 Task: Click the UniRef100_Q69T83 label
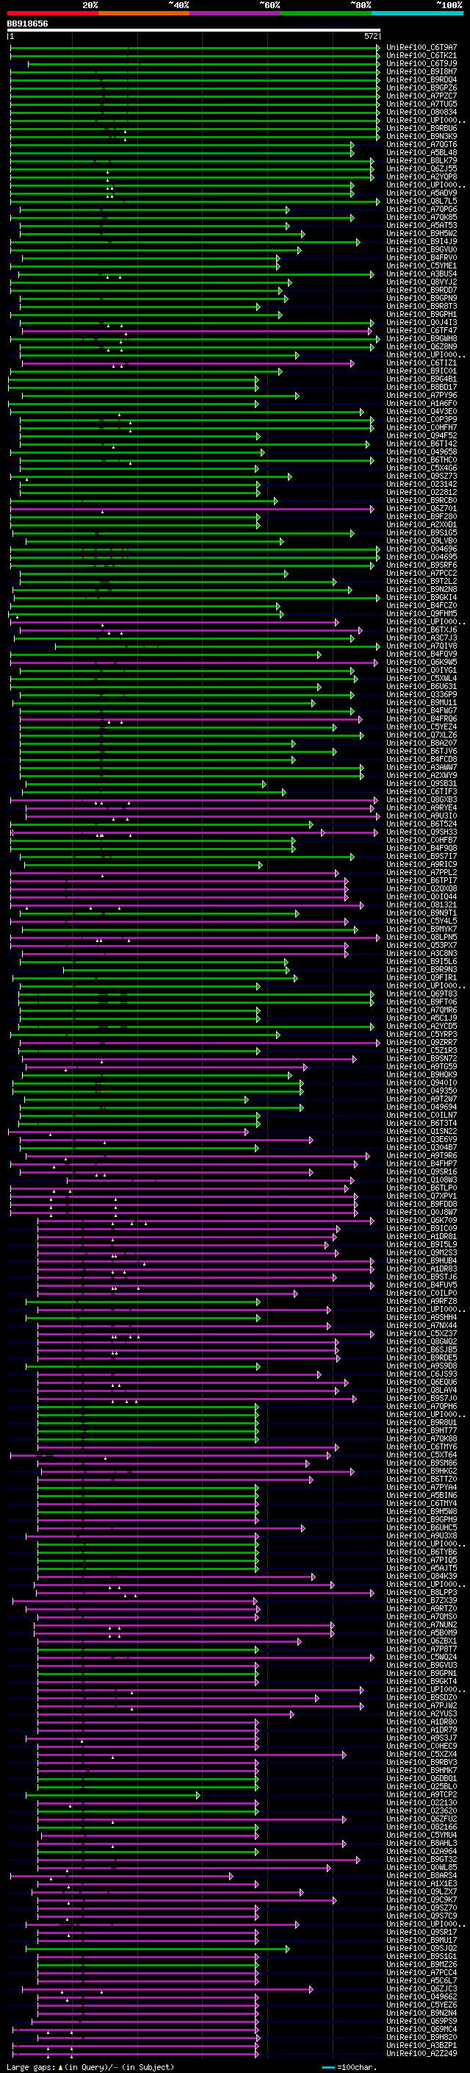coord(422,994)
